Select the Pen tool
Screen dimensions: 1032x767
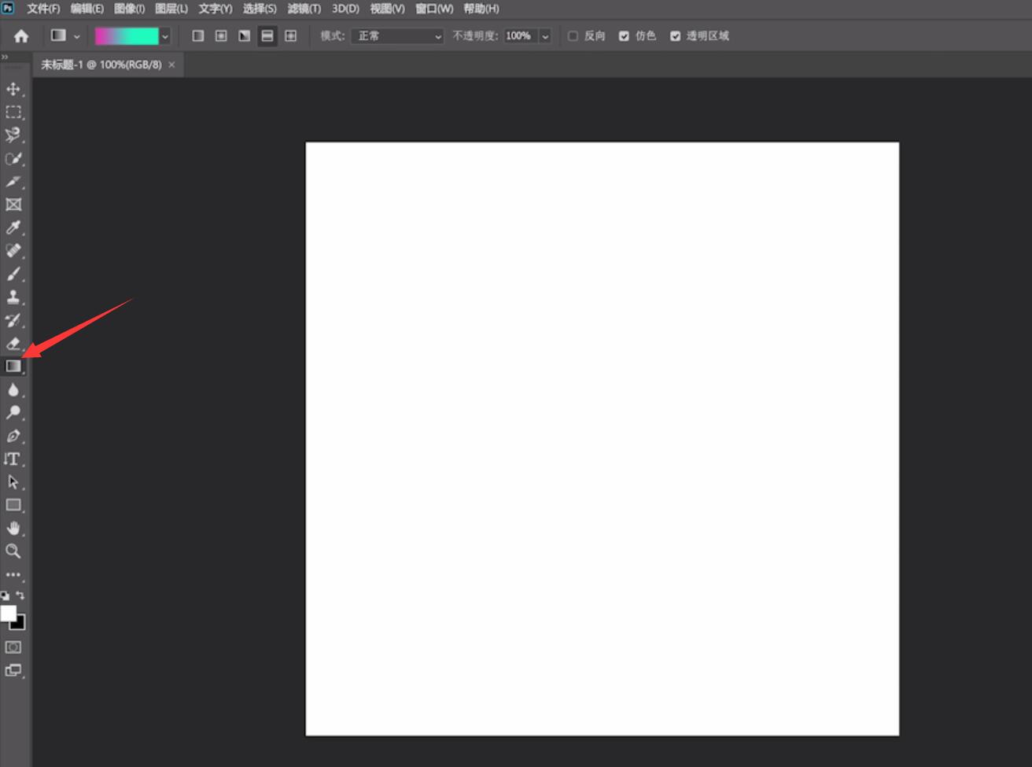point(13,436)
